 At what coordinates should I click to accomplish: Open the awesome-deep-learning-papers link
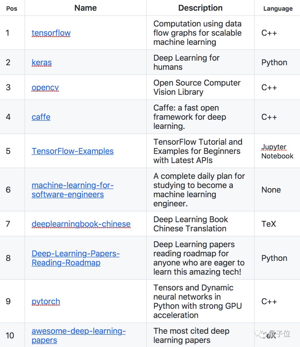coord(78,335)
